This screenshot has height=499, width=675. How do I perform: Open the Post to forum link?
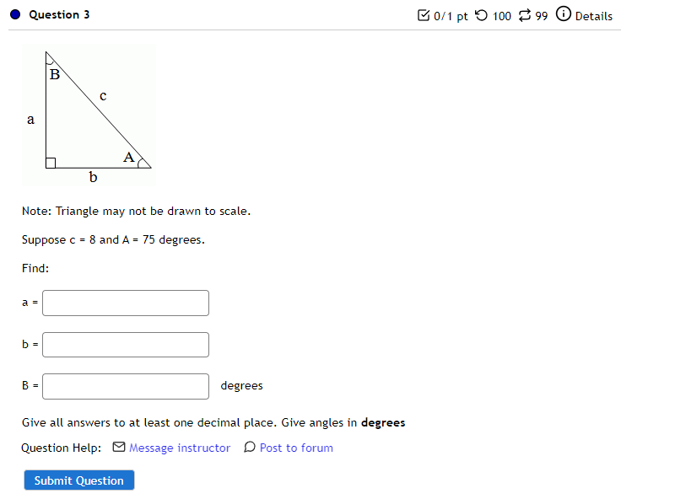(296, 448)
